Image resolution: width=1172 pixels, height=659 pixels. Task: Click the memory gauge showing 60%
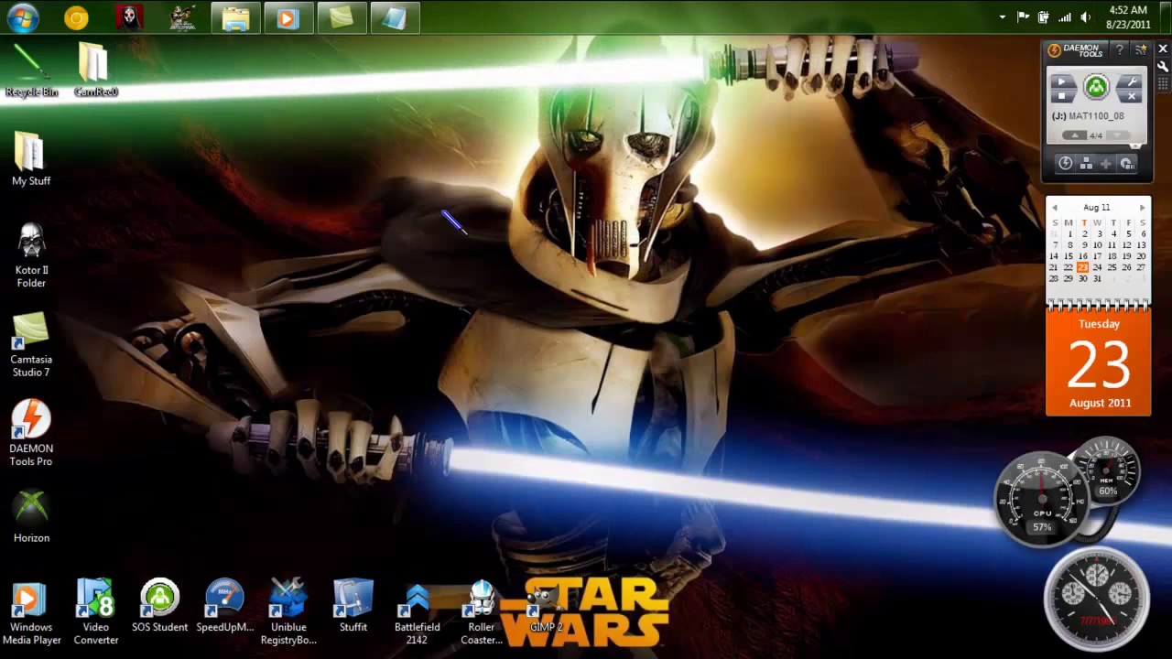point(1107,471)
